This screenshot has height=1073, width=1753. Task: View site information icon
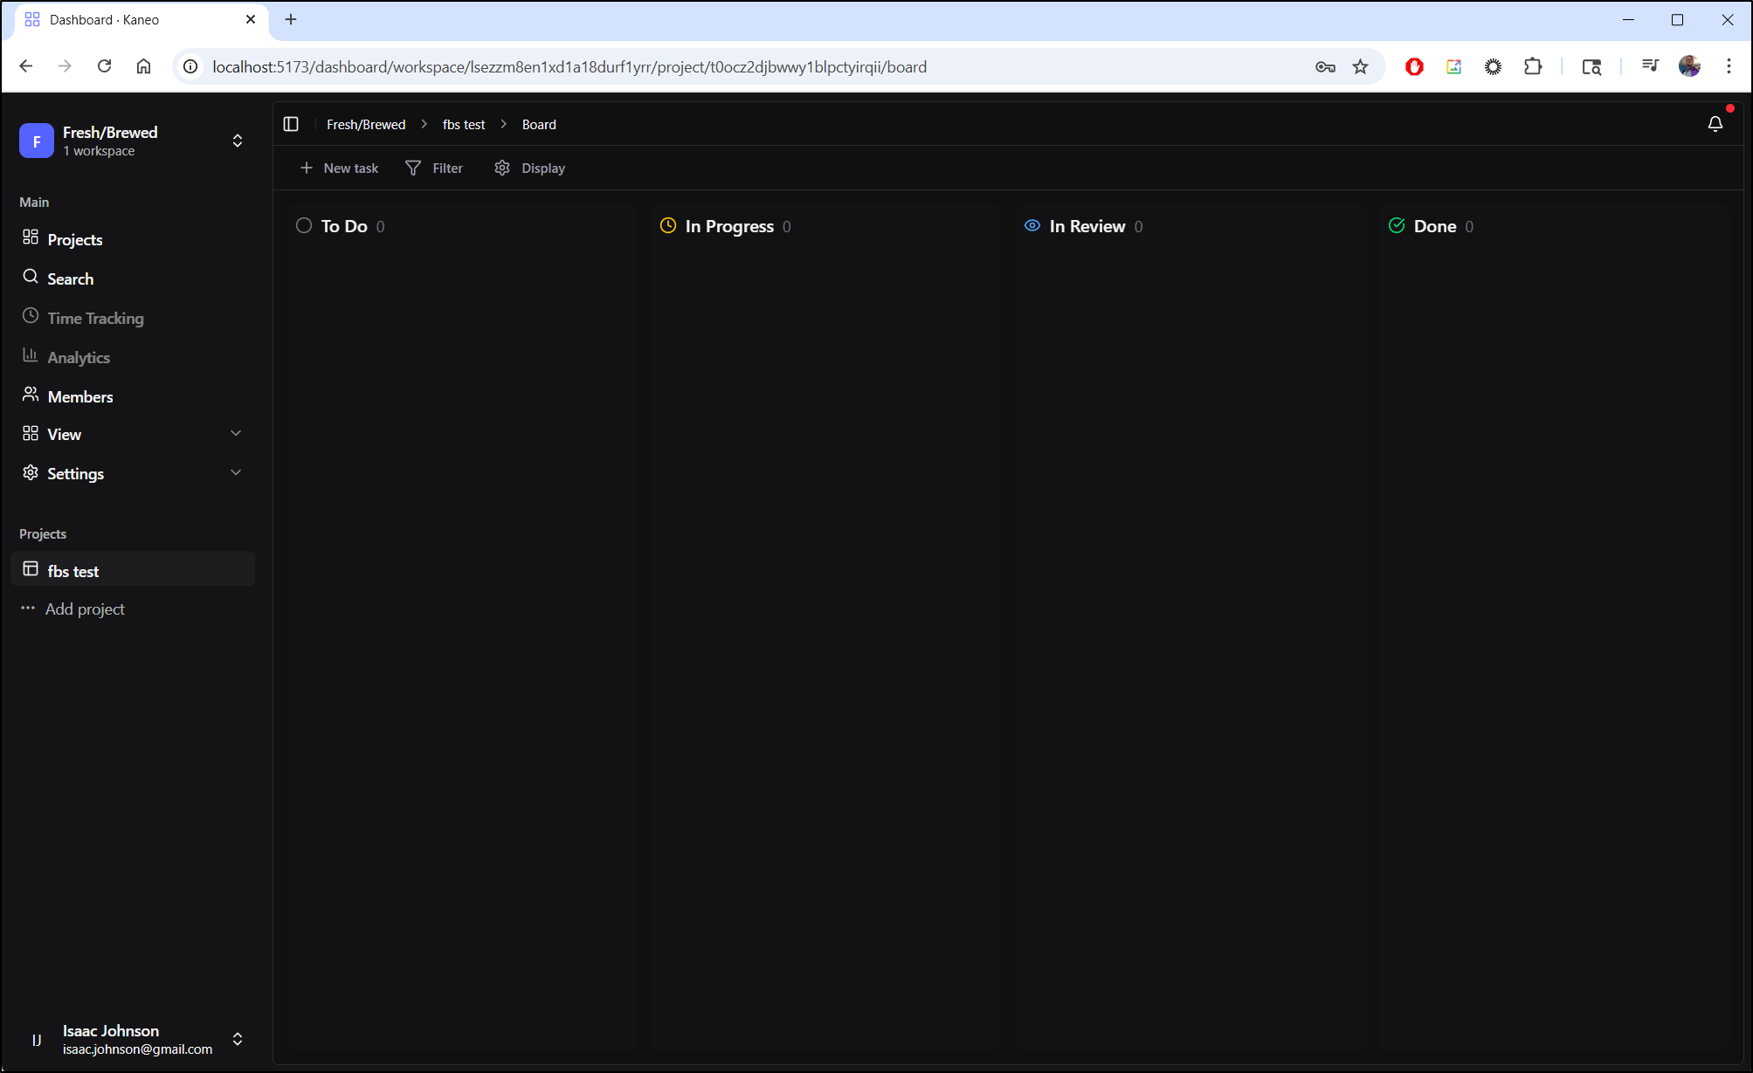pos(190,66)
